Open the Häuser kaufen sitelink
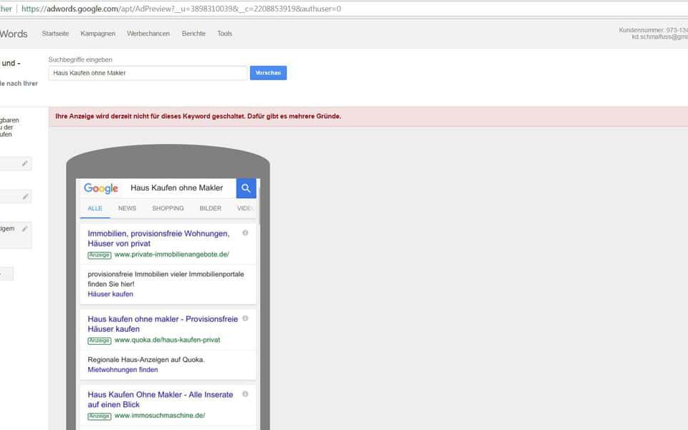 tap(110, 294)
